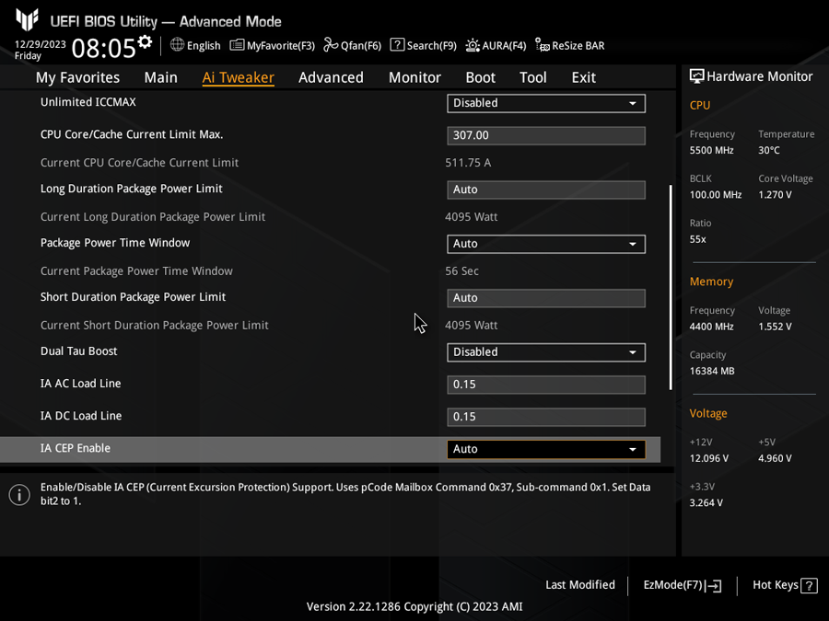Click the settings list vertical scrollbar
829x621 pixels.
coord(671,287)
